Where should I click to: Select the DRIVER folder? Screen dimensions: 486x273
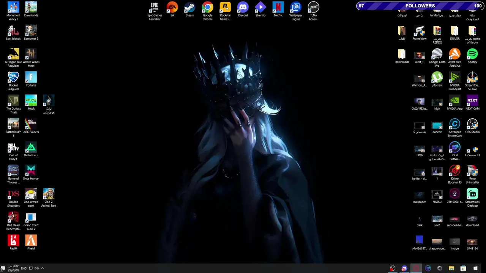pyautogui.click(x=455, y=33)
